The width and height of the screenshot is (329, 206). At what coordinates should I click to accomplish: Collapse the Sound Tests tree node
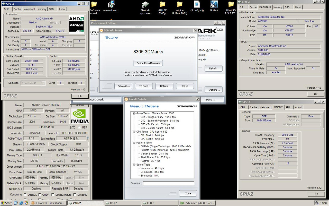tap(134, 165)
